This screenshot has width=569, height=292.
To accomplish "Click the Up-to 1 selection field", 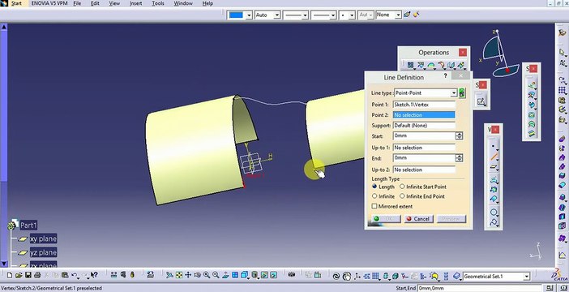I will tap(424, 148).
